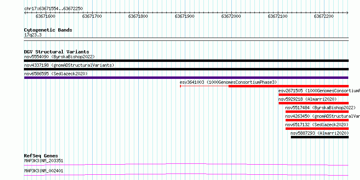Click the thick red esv3641003 bar

coord(288,86)
